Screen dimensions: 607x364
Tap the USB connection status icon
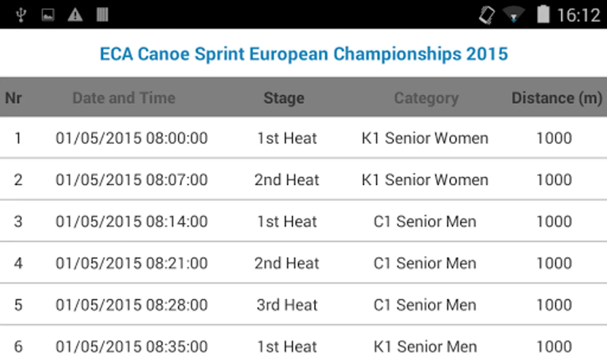click(21, 15)
